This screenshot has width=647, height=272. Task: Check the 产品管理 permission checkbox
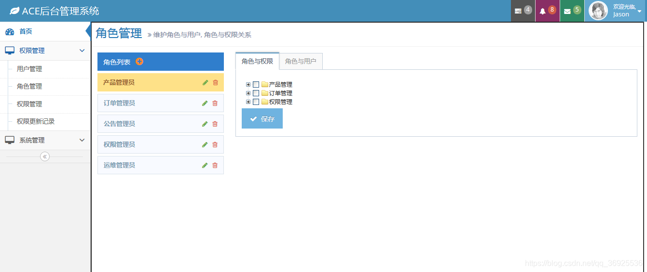pos(256,85)
